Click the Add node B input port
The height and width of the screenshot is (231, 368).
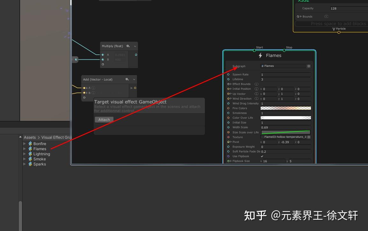(84, 93)
